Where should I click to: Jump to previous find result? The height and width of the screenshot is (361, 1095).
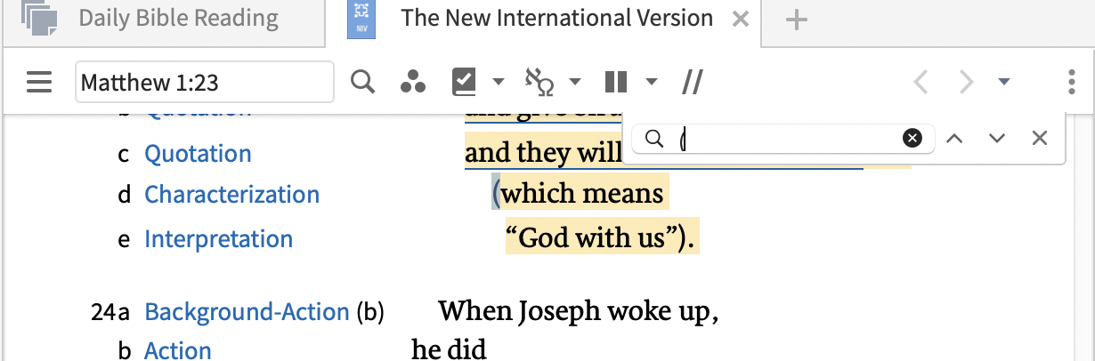955,138
